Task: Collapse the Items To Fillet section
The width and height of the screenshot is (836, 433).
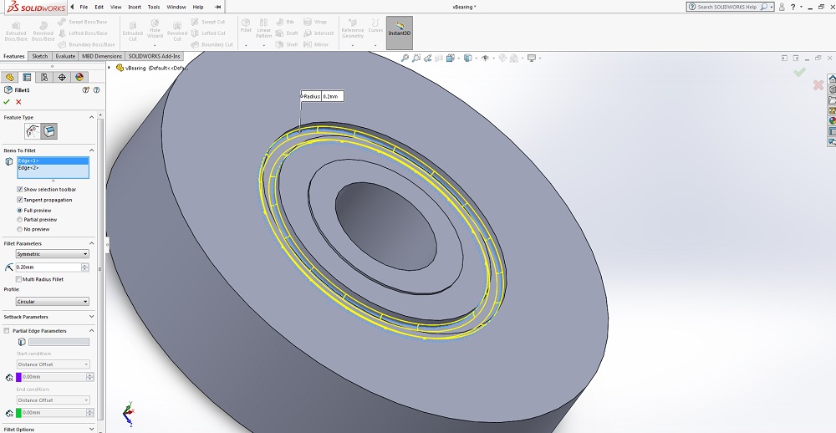Action: coord(91,150)
